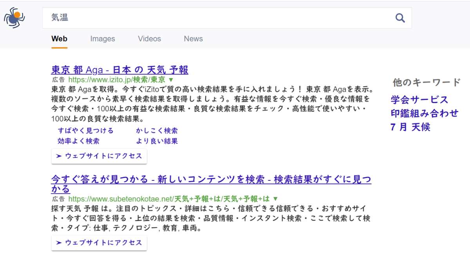Click the spider logo icon
The image size is (470, 255).
pos(14,18)
